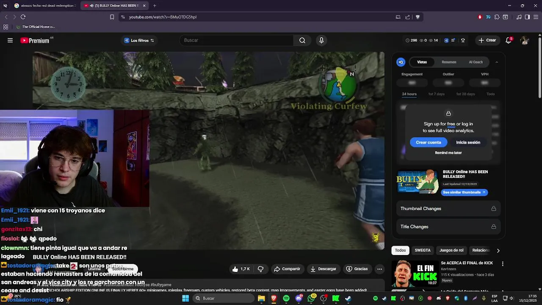Image resolution: width=542 pixels, height=305 pixels.
Task: Select the Todos filter chip
Action: pos(400,250)
